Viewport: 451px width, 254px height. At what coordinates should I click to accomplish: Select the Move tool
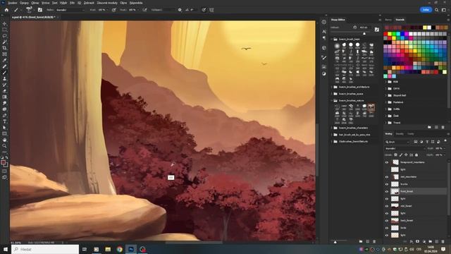[x=4, y=23]
